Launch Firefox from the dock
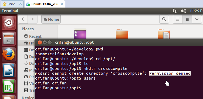 pos(9,54)
